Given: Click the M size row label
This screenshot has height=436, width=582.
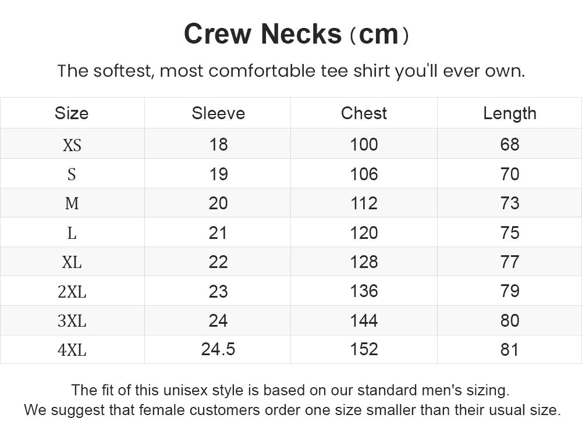Looking at the screenshot, I should pyautogui.click(x=72, y=203).
